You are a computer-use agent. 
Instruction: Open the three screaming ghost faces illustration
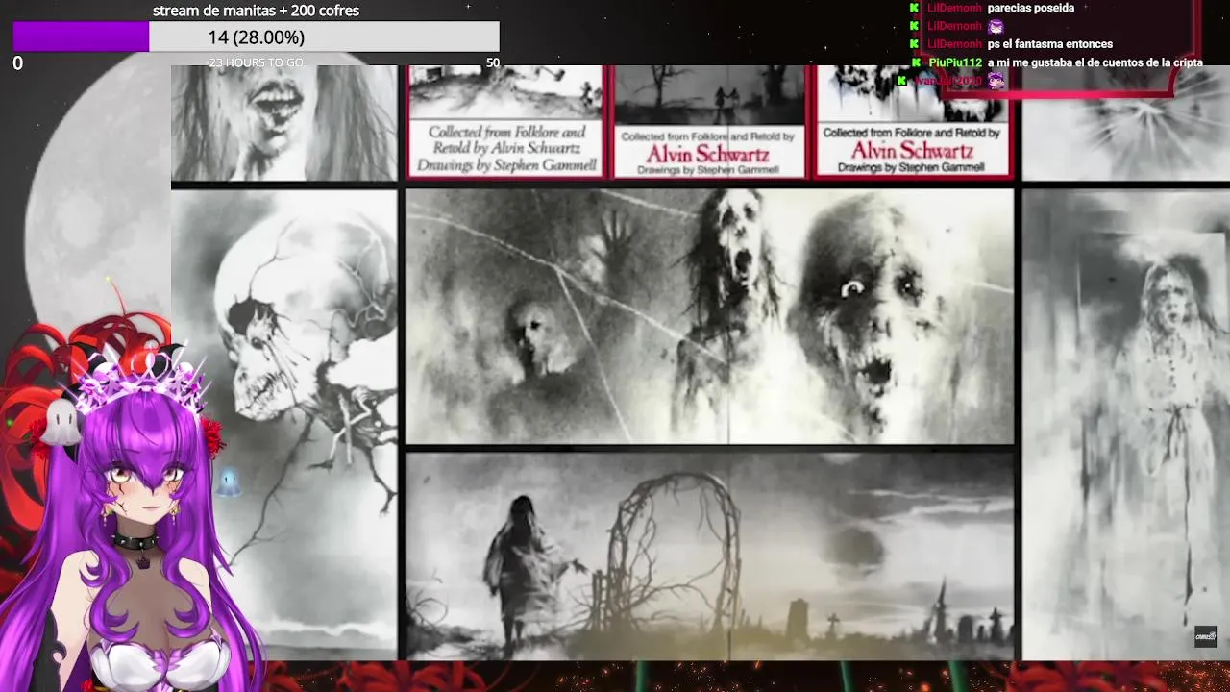(709, 316)
